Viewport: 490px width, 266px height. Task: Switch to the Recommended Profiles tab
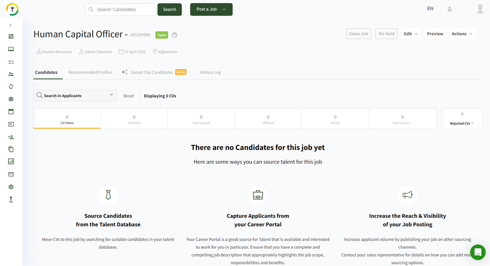(90, 73)
